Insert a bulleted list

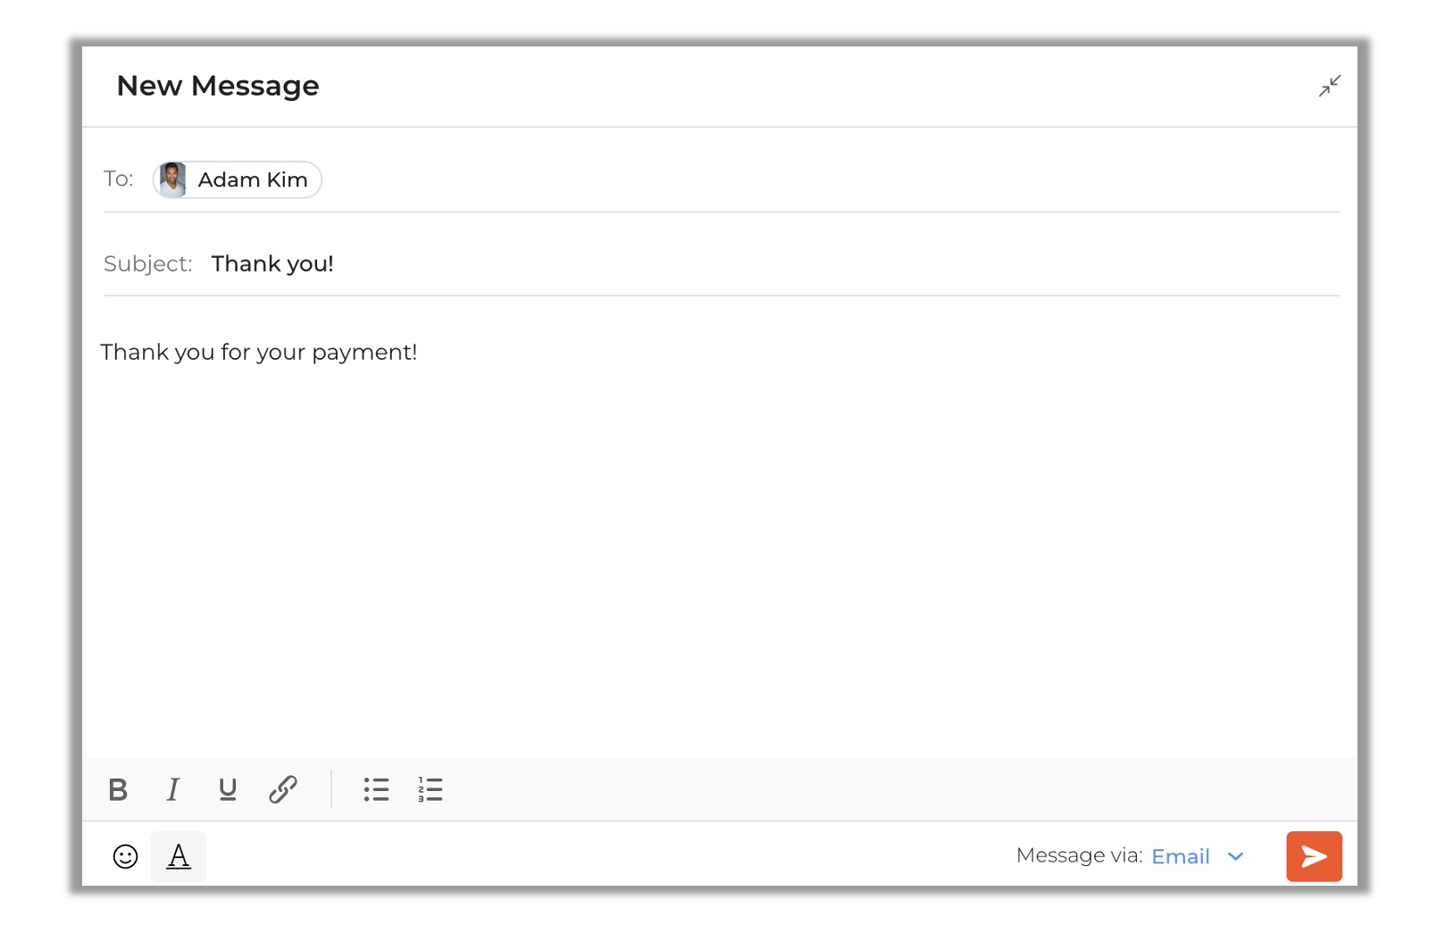pyautogui.click(x=376, y=790)
